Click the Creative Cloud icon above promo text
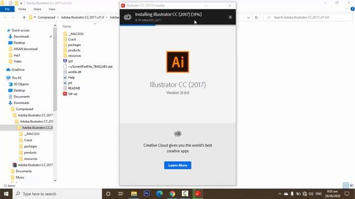This screenshot has height=199, width=355. (177, 134)
